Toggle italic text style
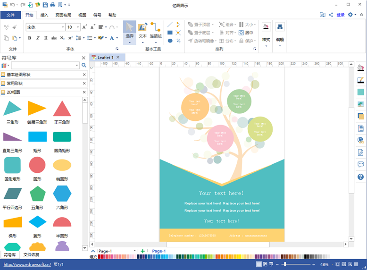The width and height of the screenshot is (367, 270). (x=37, y=38)
